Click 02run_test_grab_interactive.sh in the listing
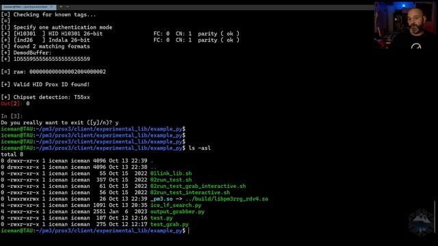 pos(198,187)
